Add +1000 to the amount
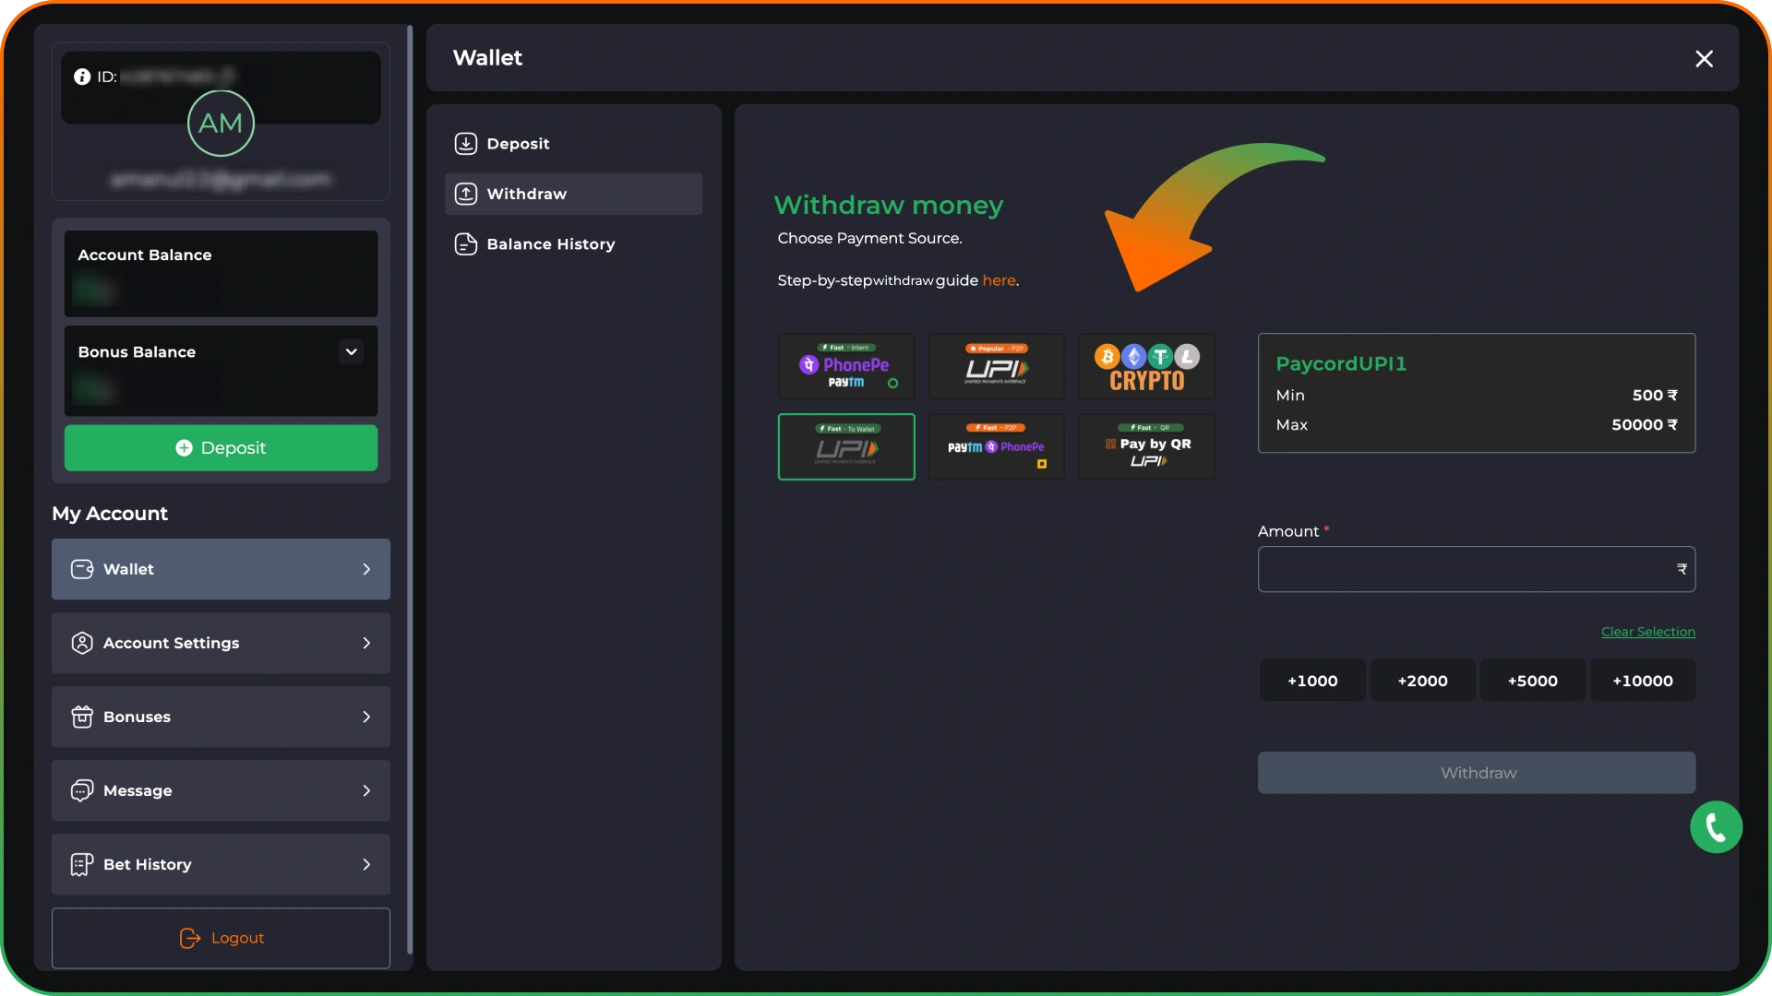The image size is (1772, 996). coord(1312,681)
